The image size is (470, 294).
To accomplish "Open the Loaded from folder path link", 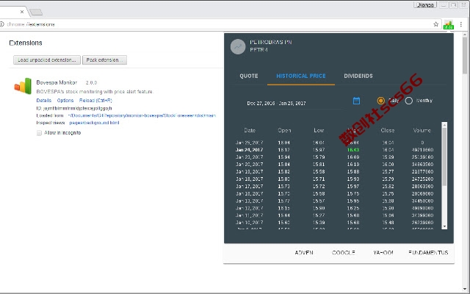I will tap(142, 115).
